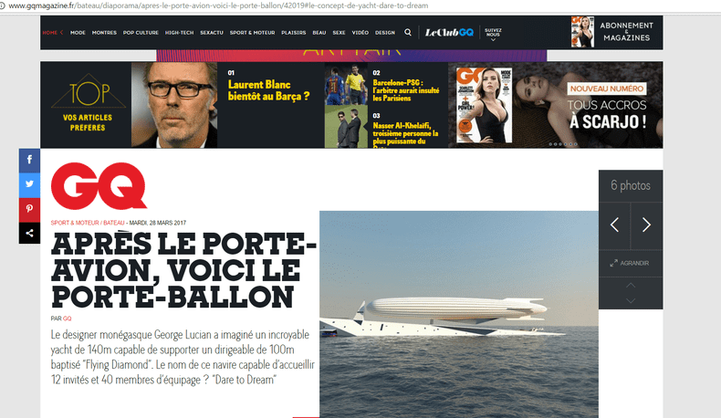Share the article on Facebook
The width and height of the screenshot is (721, 418).
[29, 160]
